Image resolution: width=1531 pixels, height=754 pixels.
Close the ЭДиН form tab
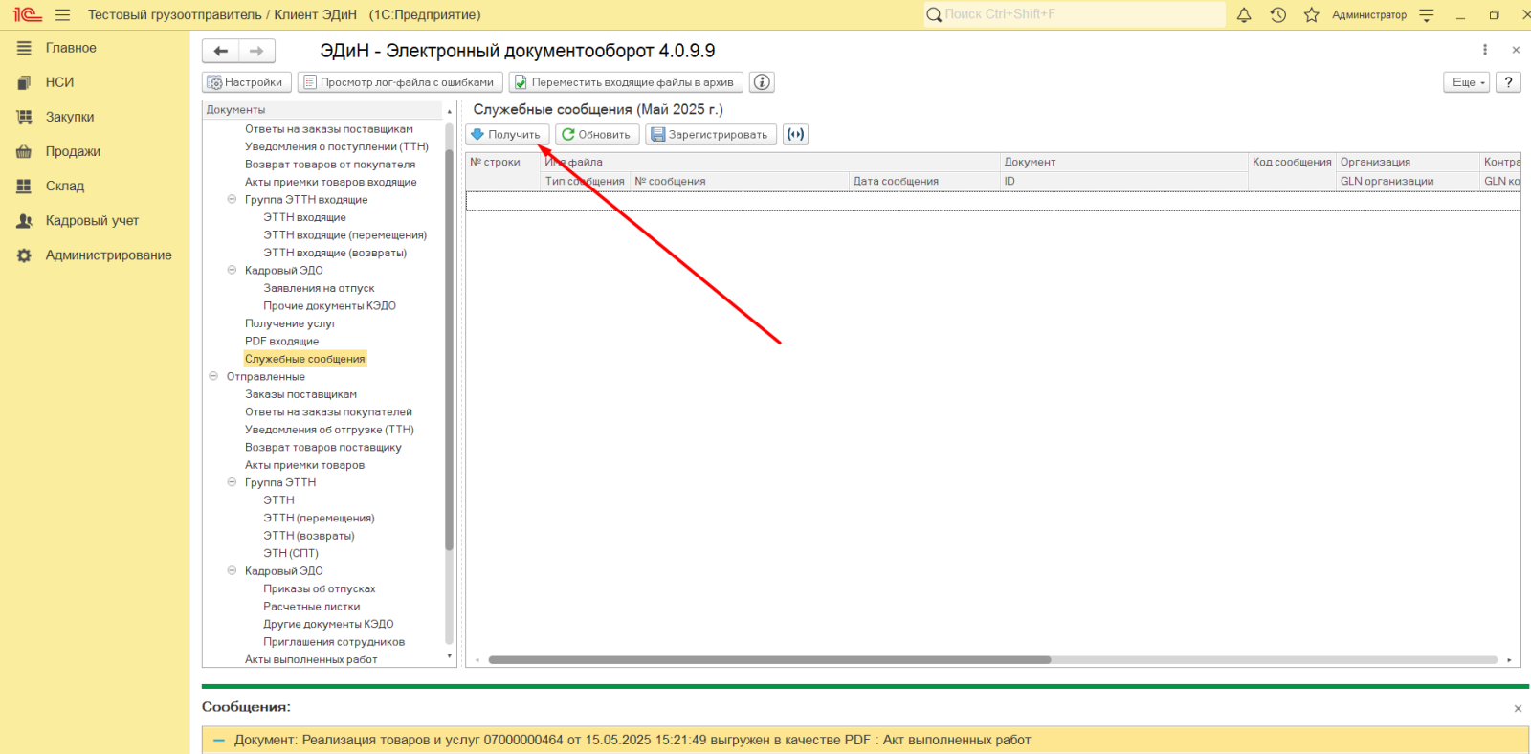tap(1516, 50)
